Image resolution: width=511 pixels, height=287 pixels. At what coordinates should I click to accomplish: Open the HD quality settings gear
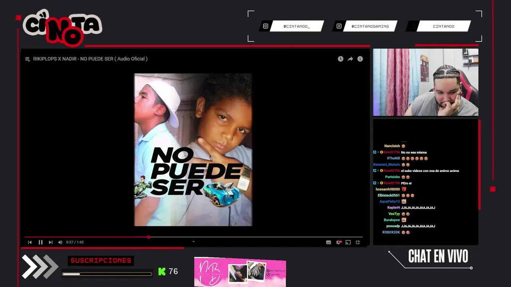click(339, 242)
